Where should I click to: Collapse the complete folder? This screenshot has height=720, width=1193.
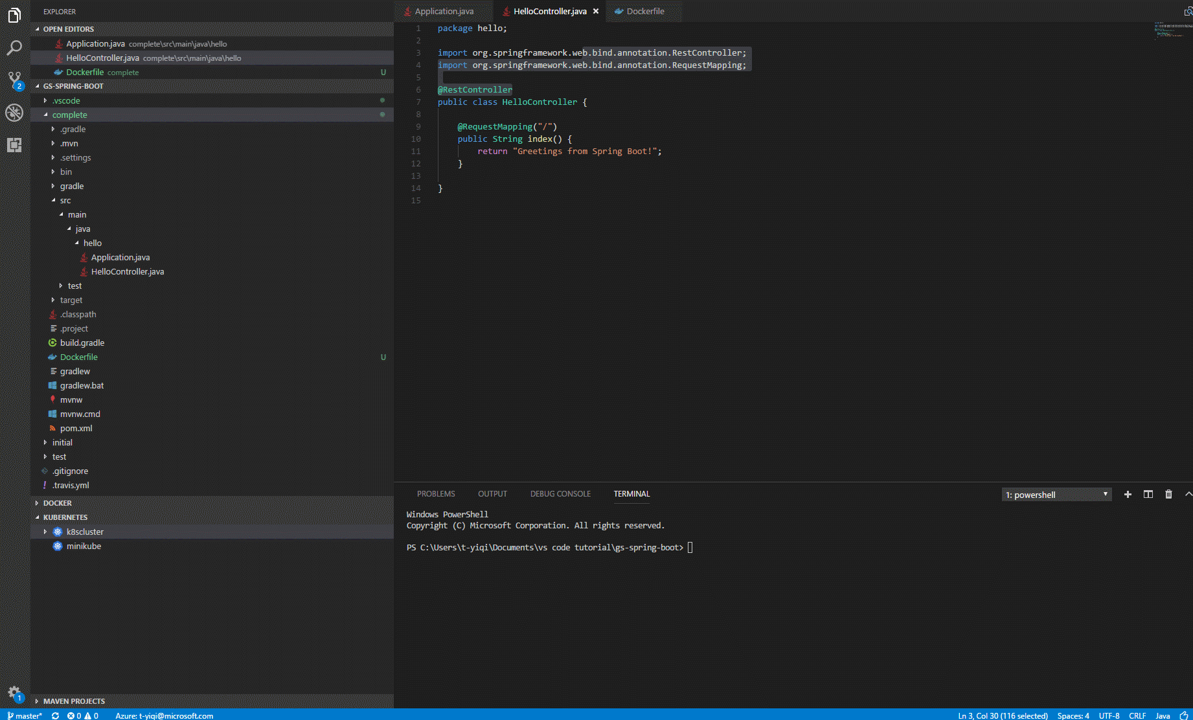[69, 115]
